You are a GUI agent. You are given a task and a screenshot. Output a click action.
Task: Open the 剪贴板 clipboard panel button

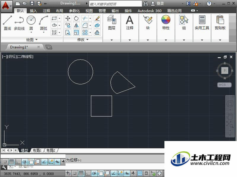tap(220, 23)
